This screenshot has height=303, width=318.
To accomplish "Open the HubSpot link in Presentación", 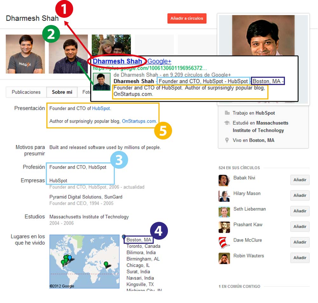I will pos(101,108).
